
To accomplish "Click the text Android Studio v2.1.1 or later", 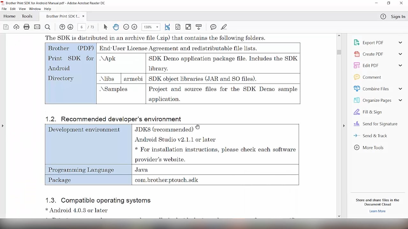I will coord(175,140).
